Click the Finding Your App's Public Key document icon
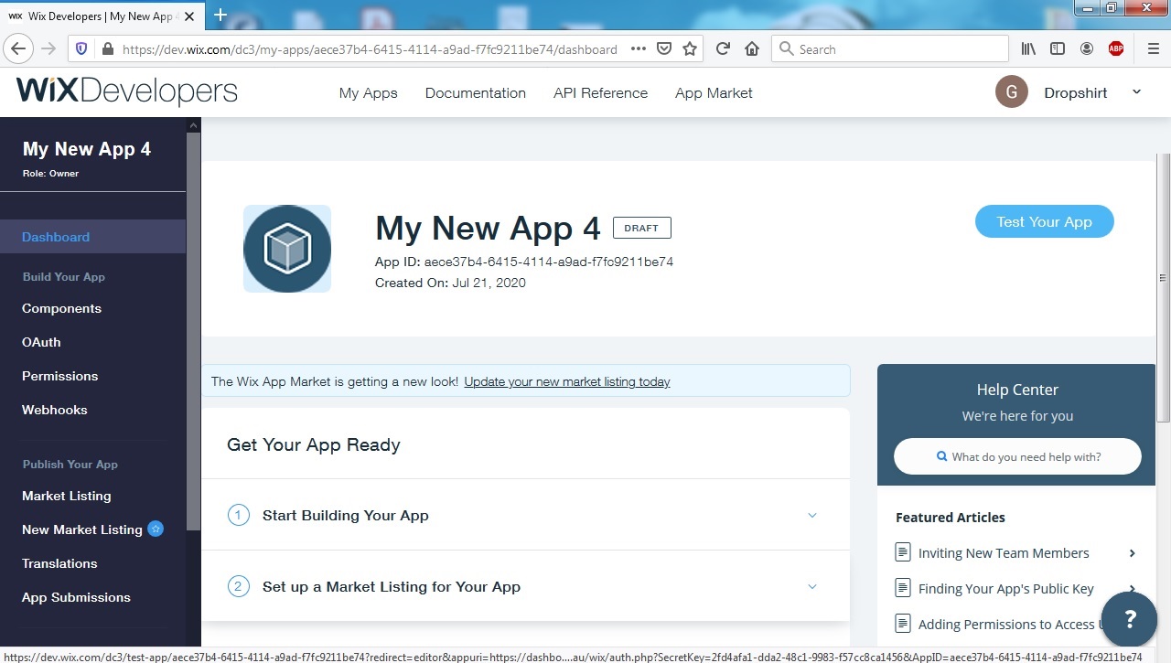The width and height of the screenshot is (1171, 663). coord(903,589)
